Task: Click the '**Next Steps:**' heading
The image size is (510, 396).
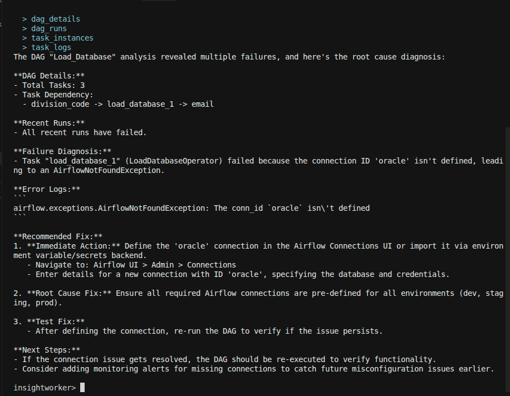Action: click(x=47, y=350)
